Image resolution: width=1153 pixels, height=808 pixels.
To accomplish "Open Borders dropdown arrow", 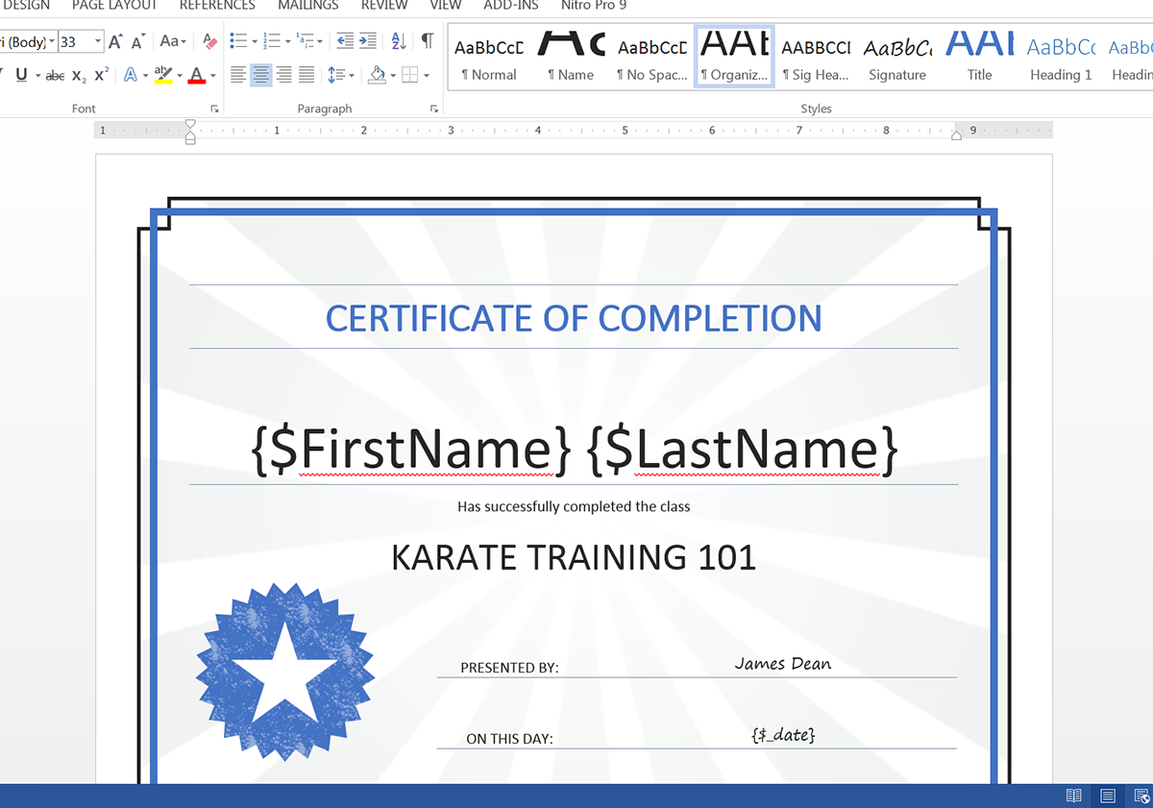I will point(426,75).
